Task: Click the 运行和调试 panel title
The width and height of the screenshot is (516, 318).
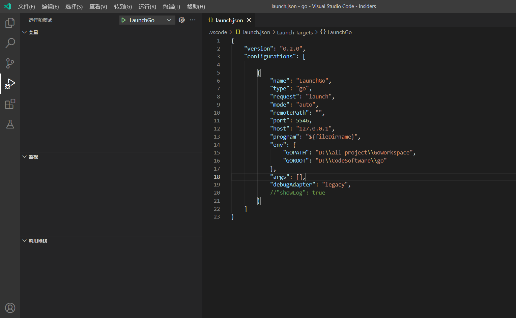Action: click(40, 20)
